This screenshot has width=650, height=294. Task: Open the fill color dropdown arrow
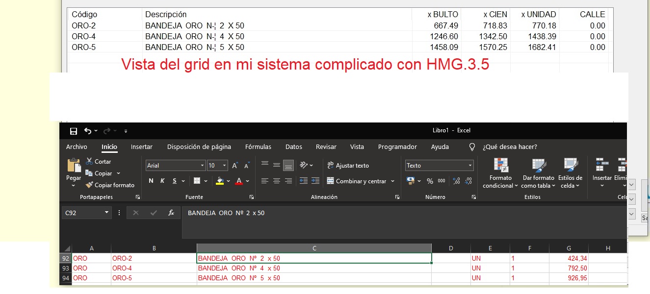point(228,181)
